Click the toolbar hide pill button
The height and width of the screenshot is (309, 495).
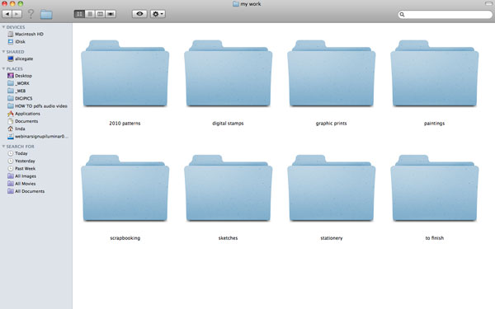coord(488,3)
